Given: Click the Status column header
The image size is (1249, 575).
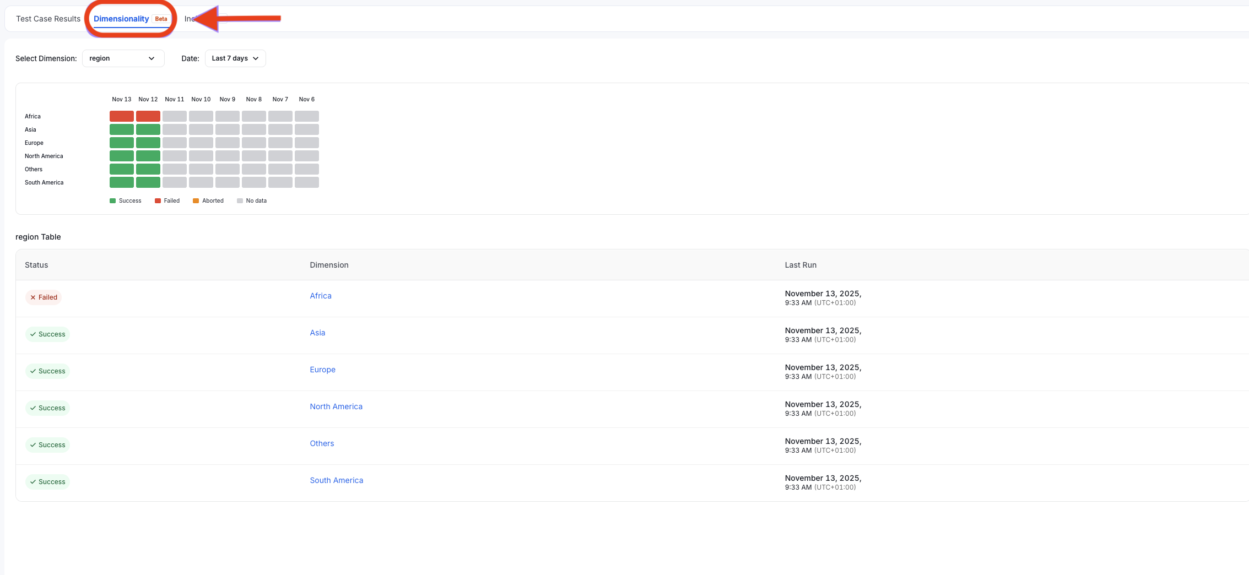Looking at the screenshot, I should click(x=36, y=265).
